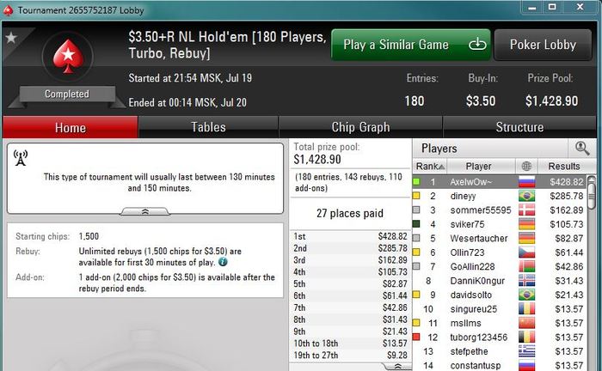Open the Structure tab
Screen dimensions: 602x371
click(519, 127)
